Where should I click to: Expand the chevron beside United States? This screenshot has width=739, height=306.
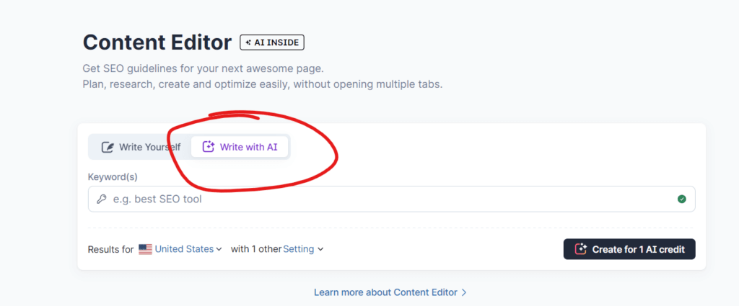tap(219, 250)
